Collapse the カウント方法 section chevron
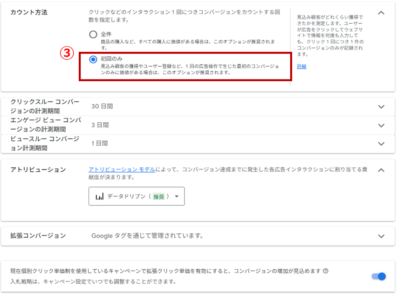The height and width of the screenshot is (294, 397). (381, 13)
